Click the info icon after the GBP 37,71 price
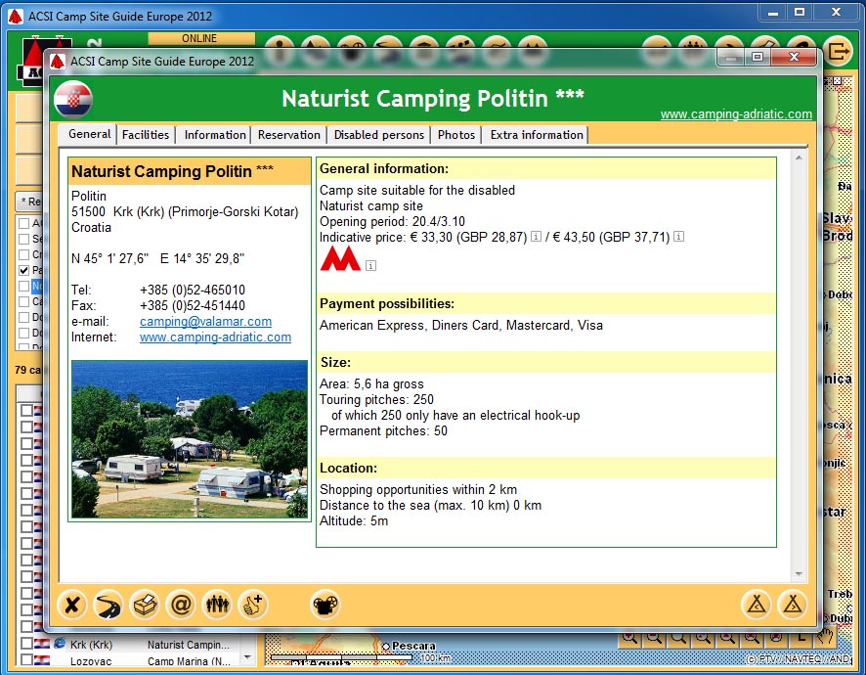Image resolution: width=866 pixels, height=675 pixels. click(x=678, y=237)
